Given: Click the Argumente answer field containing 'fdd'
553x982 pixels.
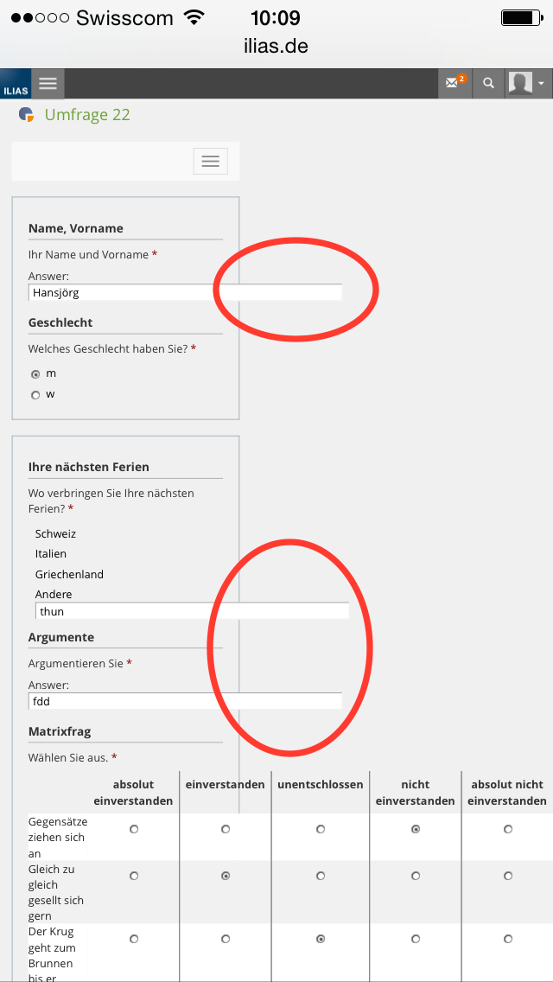Looking at the screenshot, I should pyautogui.click(x=184, y=702).
